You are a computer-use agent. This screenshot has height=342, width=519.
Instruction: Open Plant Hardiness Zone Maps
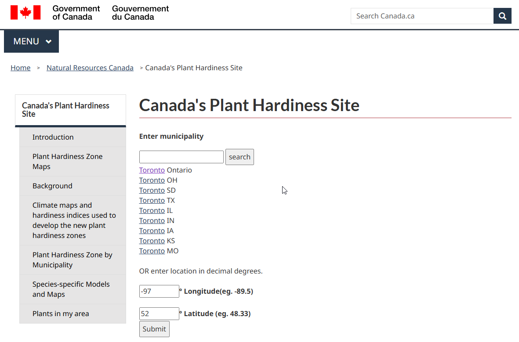(73, 162)
